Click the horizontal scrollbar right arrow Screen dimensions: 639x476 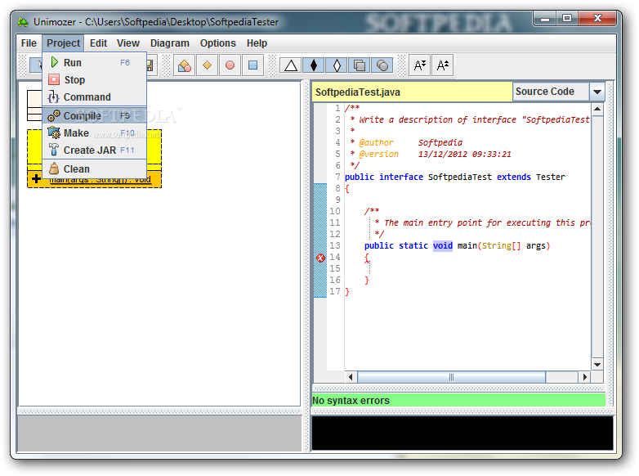584,377
